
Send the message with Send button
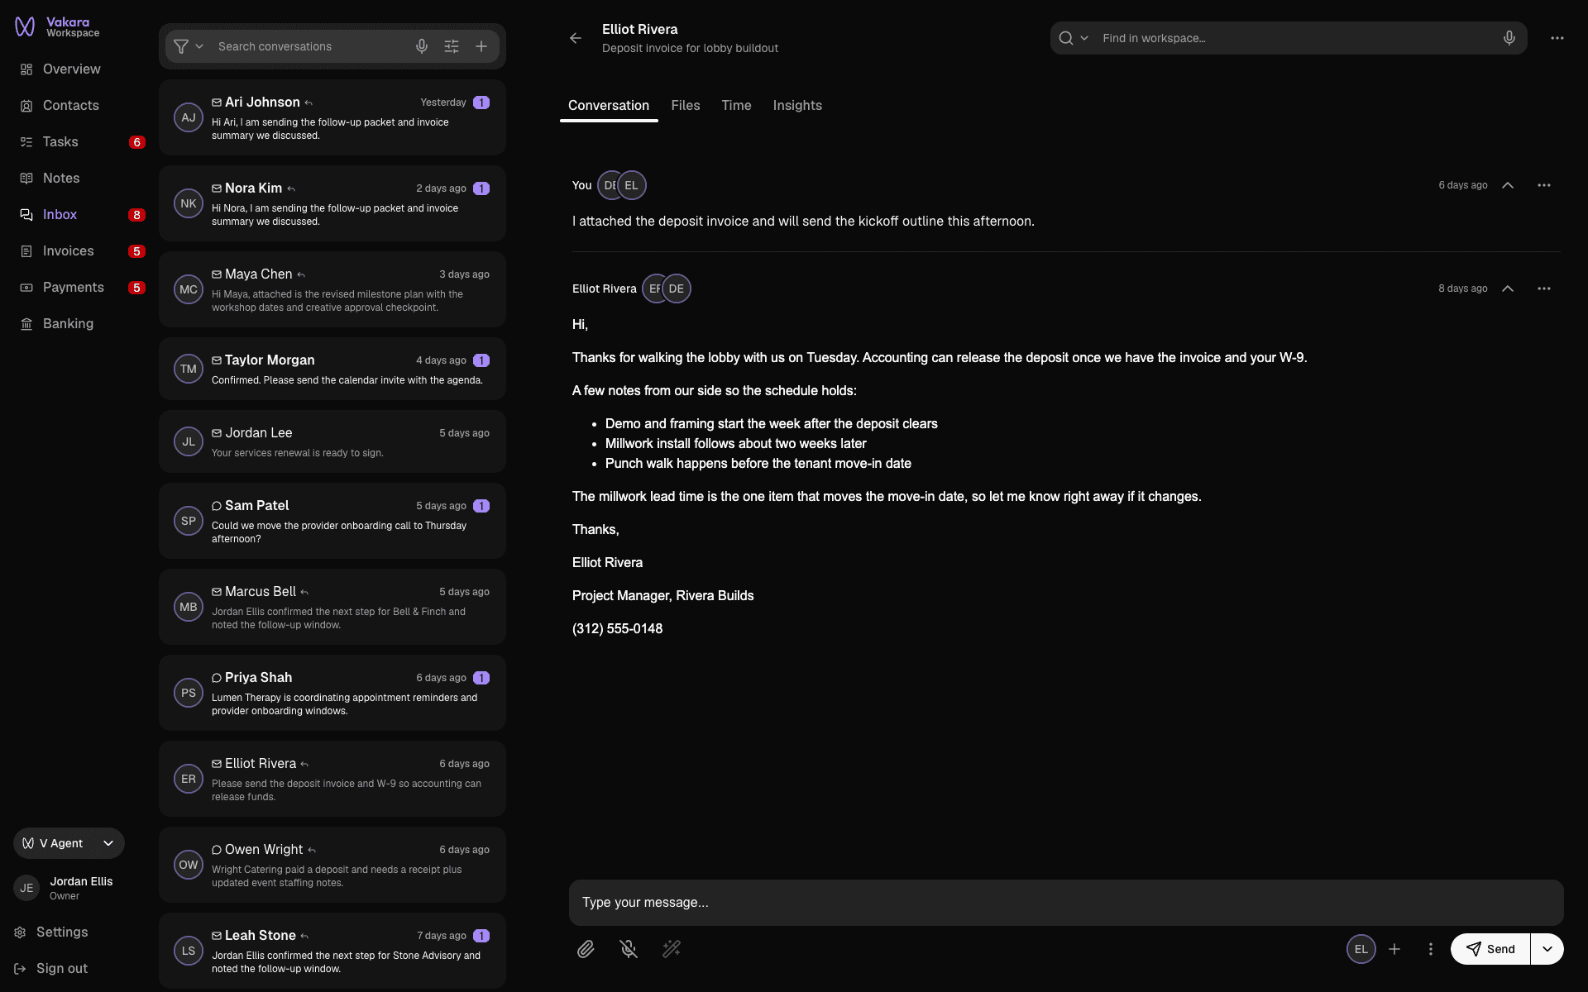1490,949
